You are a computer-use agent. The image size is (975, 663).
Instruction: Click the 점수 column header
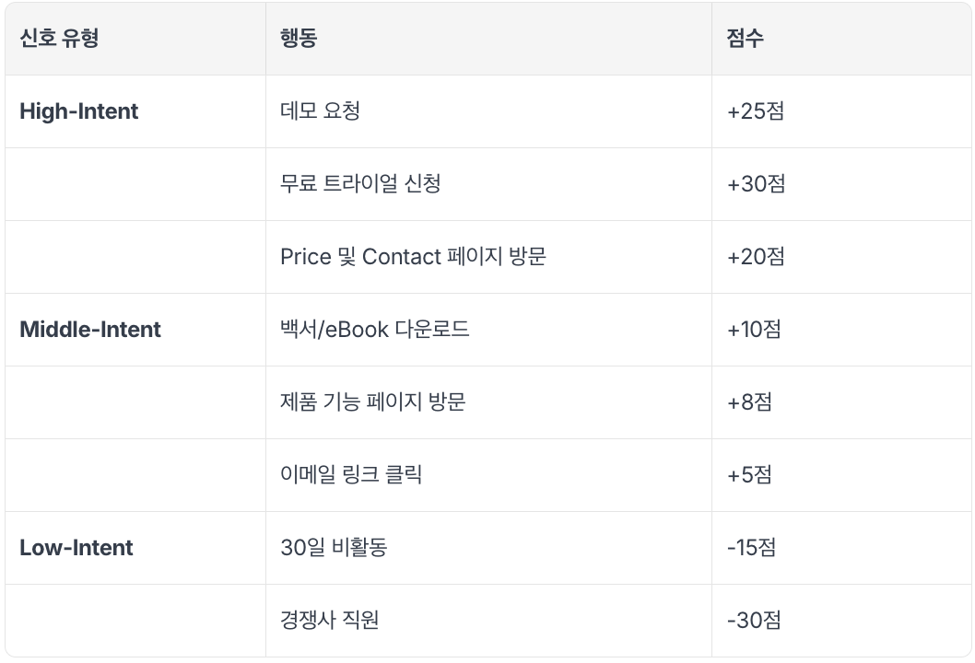[745, 39]
